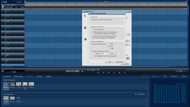This screenshot has height=107, width=190.
Task: Enable Nur Originalton des Videos absenken checkbox
Action: pos(93,56)
